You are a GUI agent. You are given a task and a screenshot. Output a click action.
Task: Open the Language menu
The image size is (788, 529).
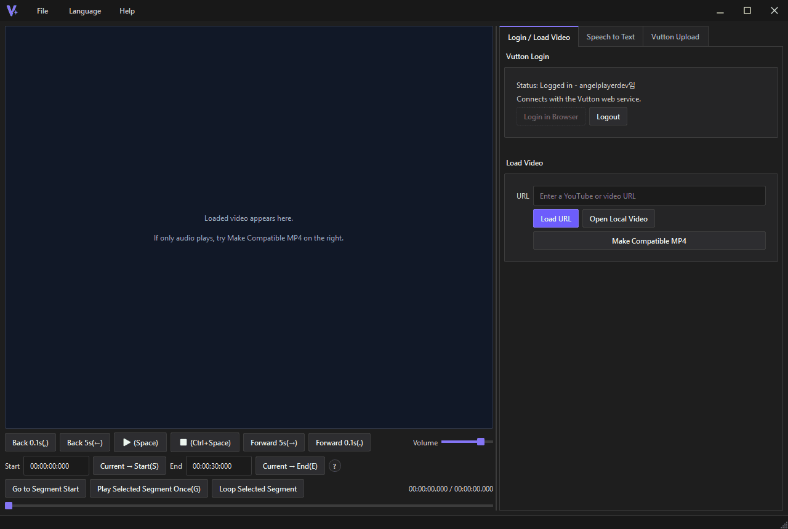point(85,11)
